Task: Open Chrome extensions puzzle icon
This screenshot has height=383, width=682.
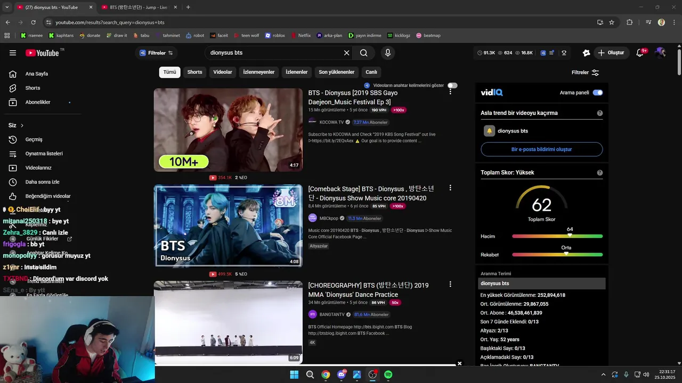Action: (x=630, y=22)
